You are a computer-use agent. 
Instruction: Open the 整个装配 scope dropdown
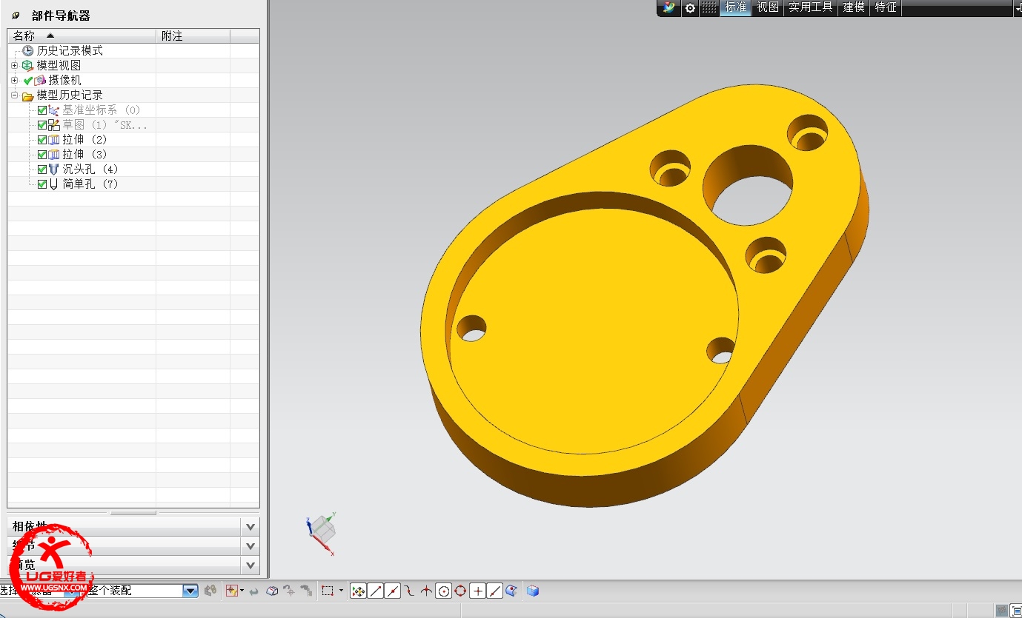click(190, 591)
